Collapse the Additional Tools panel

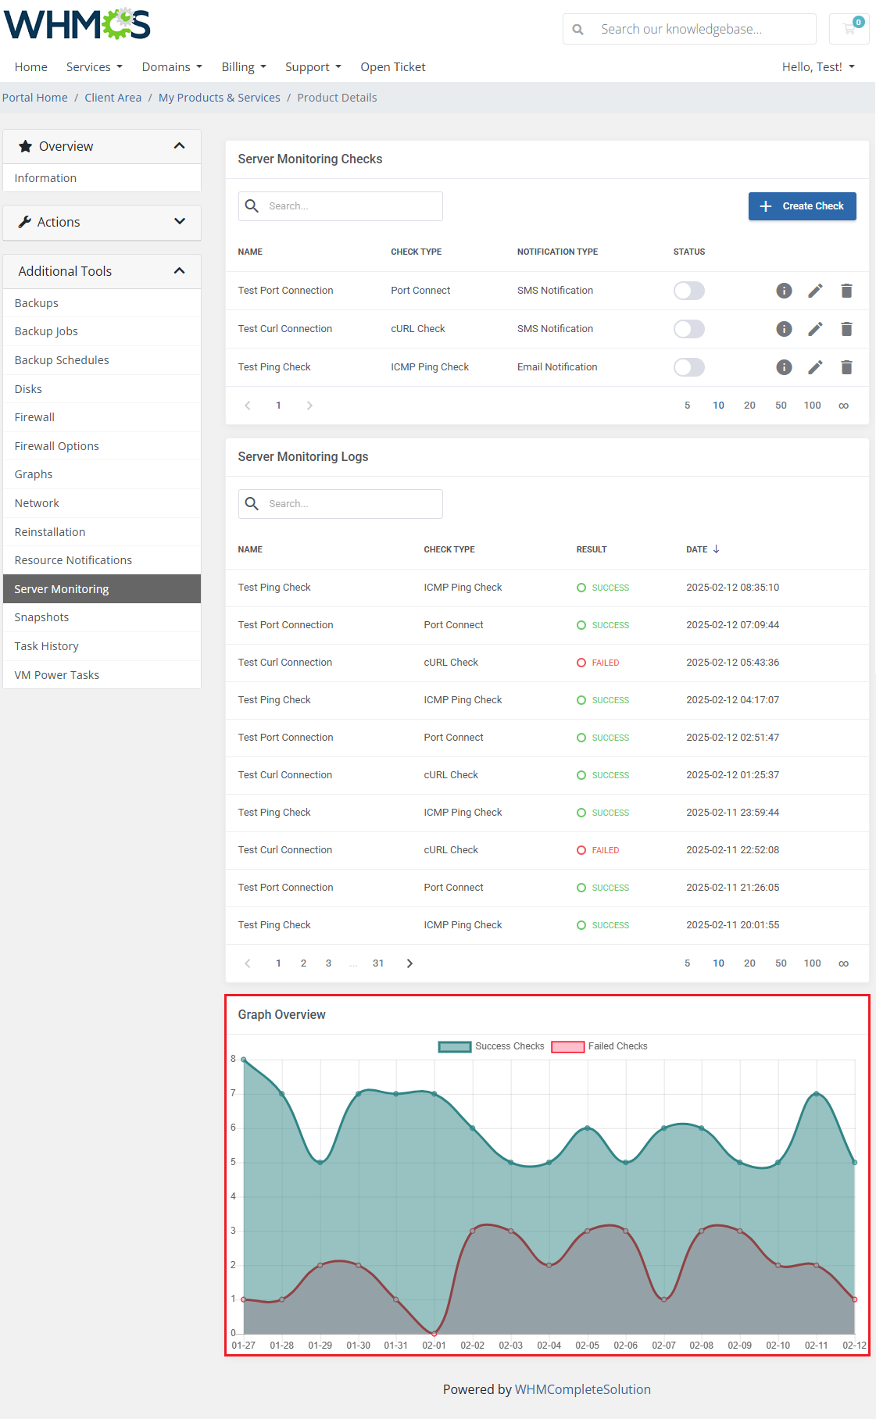(x=179, y=271)
